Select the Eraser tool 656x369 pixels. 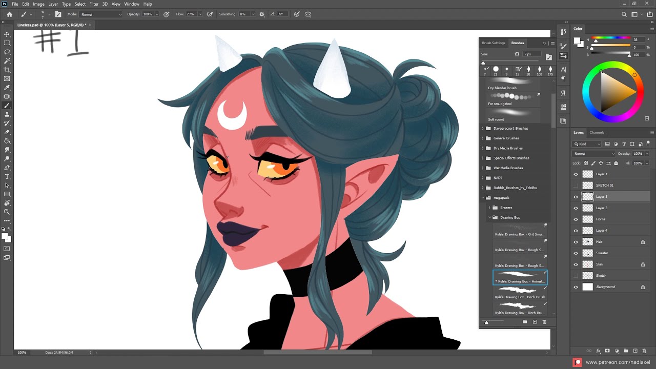(7, 132)
